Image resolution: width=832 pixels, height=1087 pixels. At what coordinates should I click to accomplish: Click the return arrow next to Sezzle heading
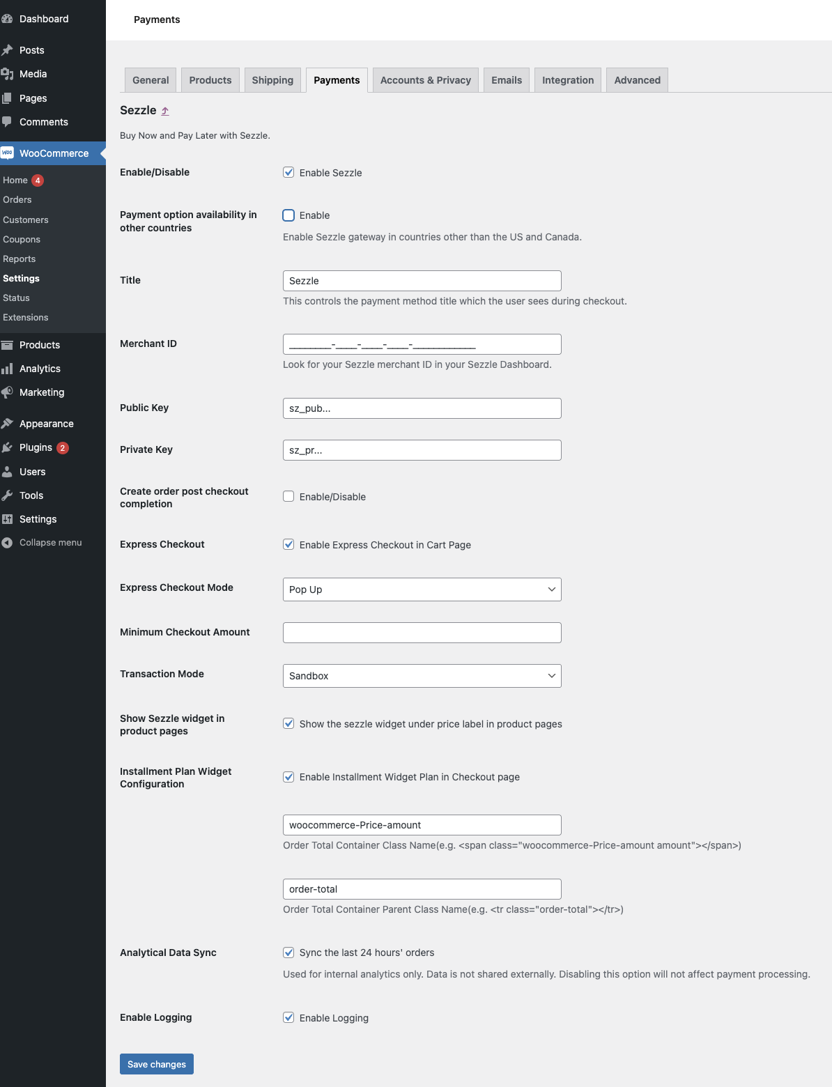coord(165,111)
